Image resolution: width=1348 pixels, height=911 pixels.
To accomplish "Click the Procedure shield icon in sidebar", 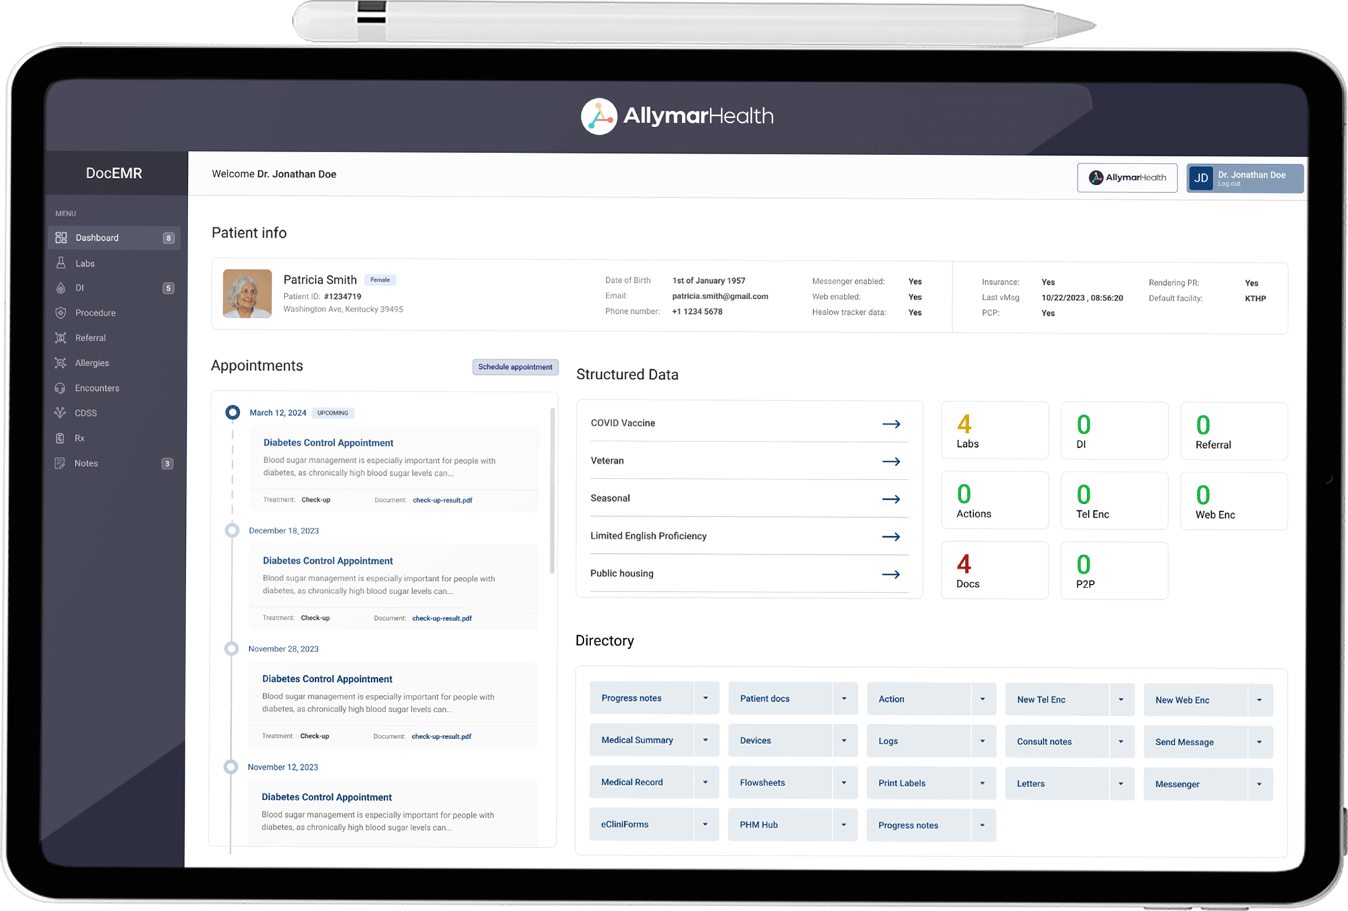I will tap(61, 313).
